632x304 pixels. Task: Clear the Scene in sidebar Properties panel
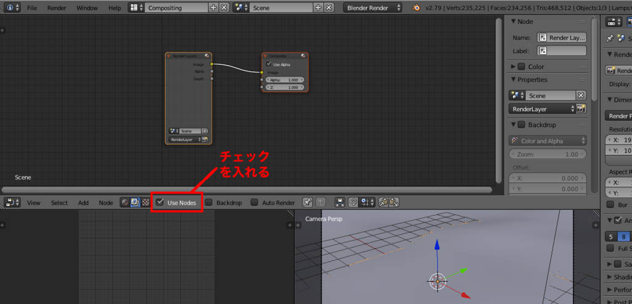tap(581, 96)
